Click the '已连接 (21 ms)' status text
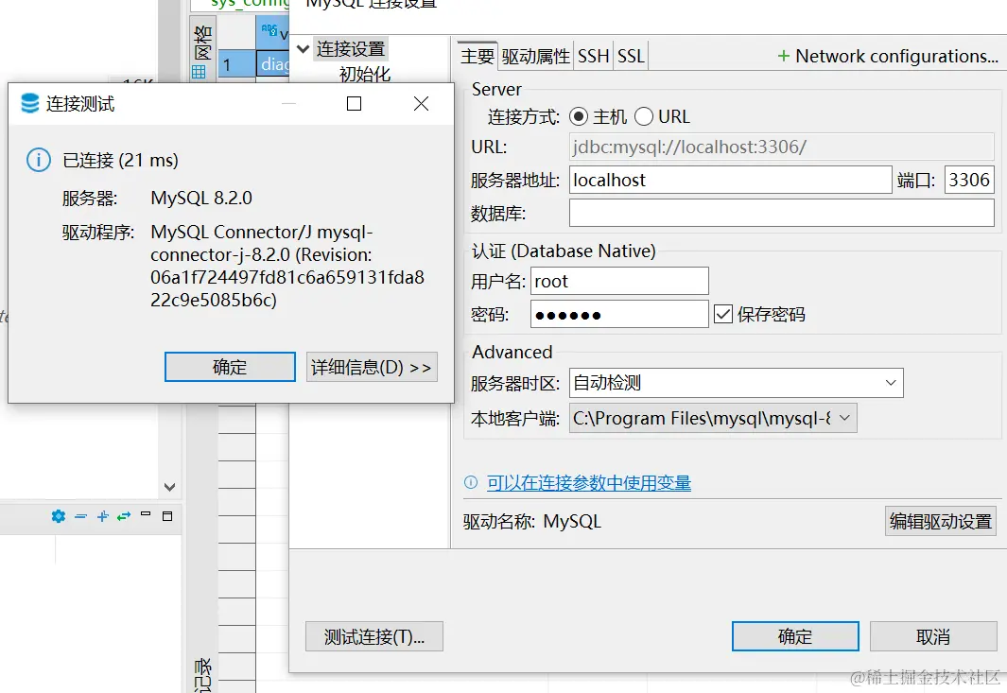Screen dimensions: 1007x693 (120, 160)
